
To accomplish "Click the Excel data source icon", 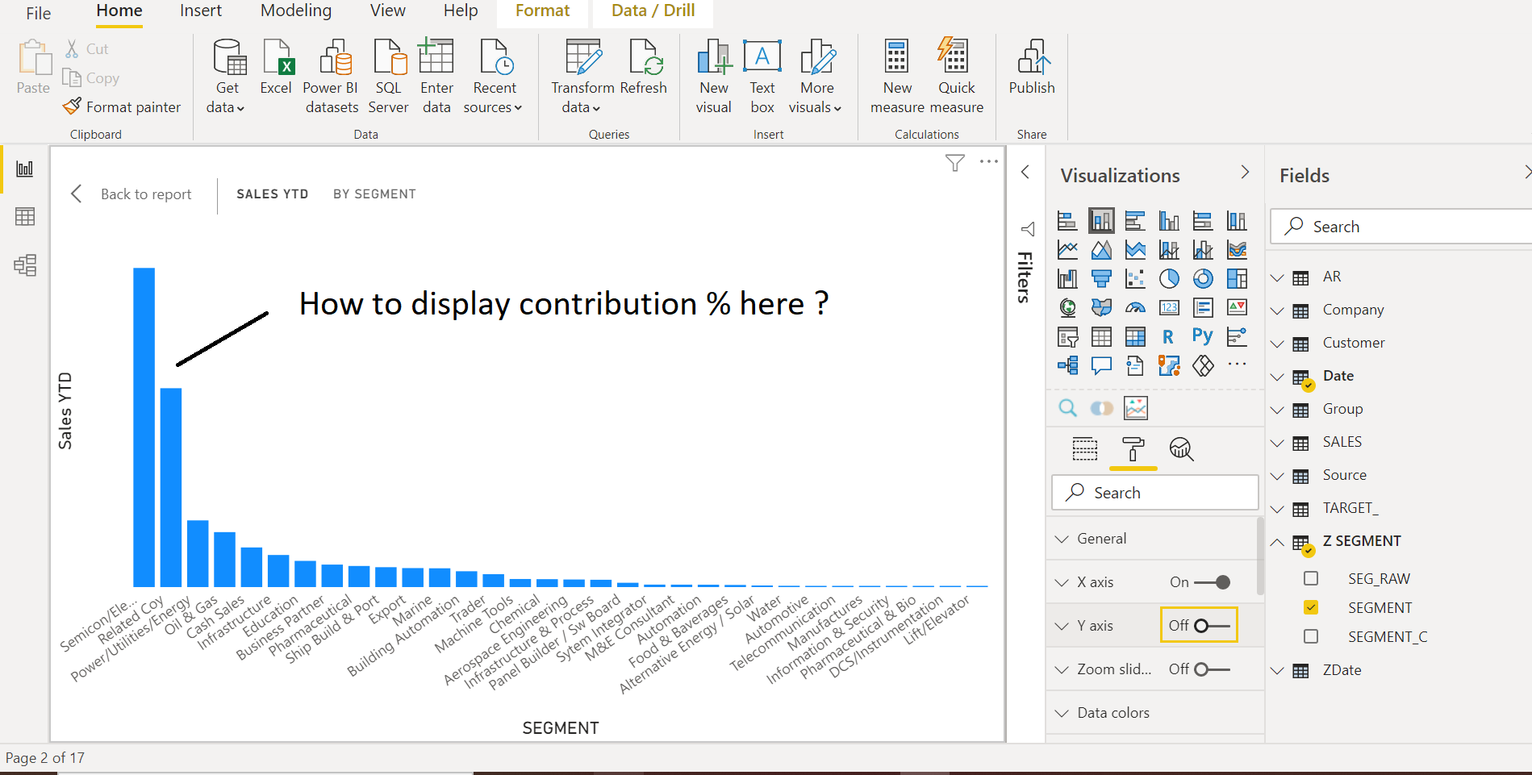I will tap(276, 67).
